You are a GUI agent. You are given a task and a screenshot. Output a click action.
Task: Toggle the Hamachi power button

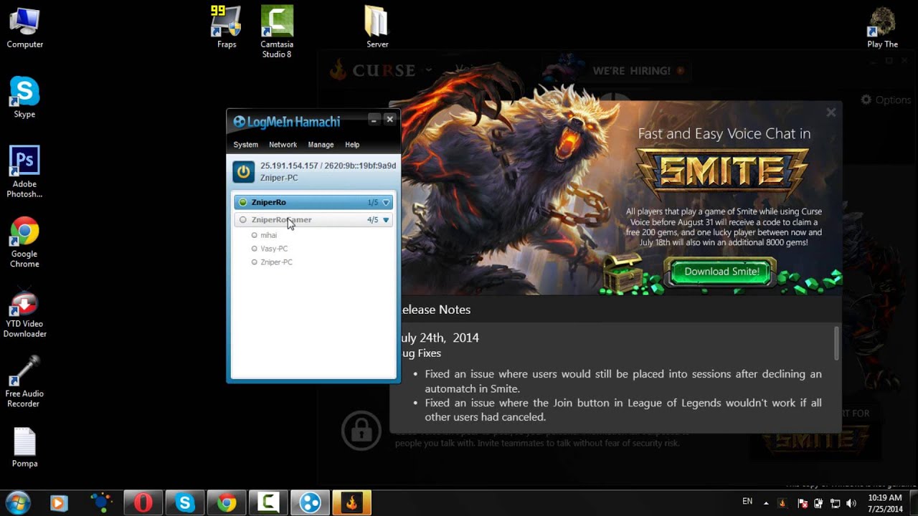coord(244,172)
